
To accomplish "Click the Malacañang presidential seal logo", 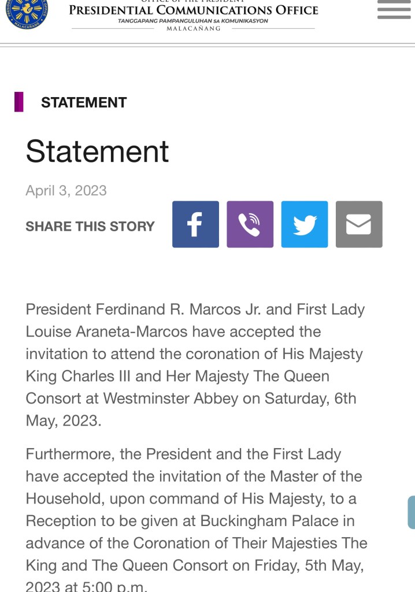I will [x=27, y=12].
